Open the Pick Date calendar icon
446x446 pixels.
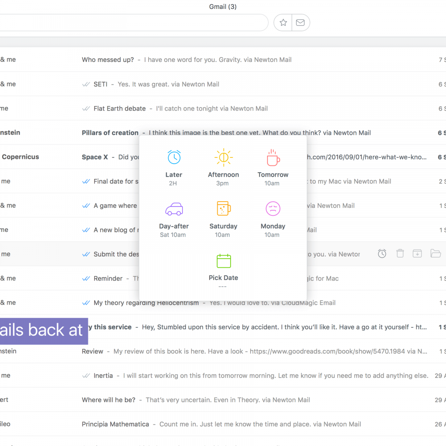click(223, 261)
